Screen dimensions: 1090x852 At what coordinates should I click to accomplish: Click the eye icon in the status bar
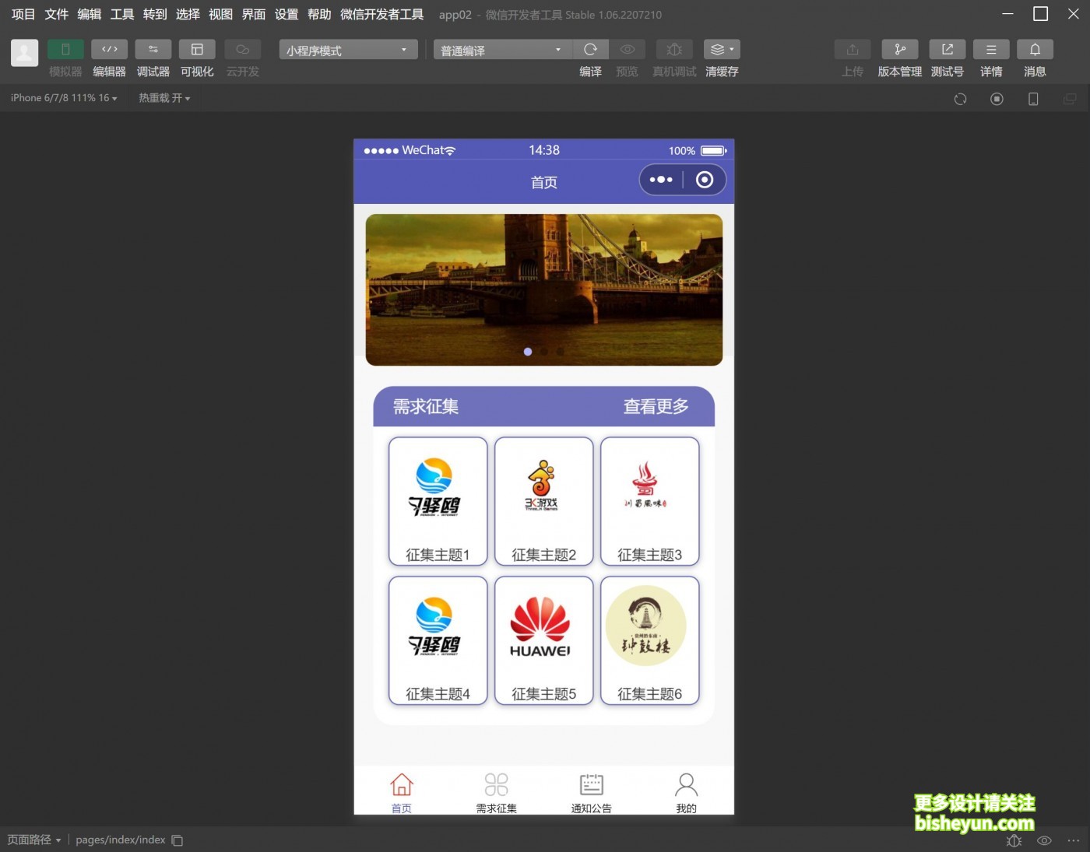[x=1043, y=840]
